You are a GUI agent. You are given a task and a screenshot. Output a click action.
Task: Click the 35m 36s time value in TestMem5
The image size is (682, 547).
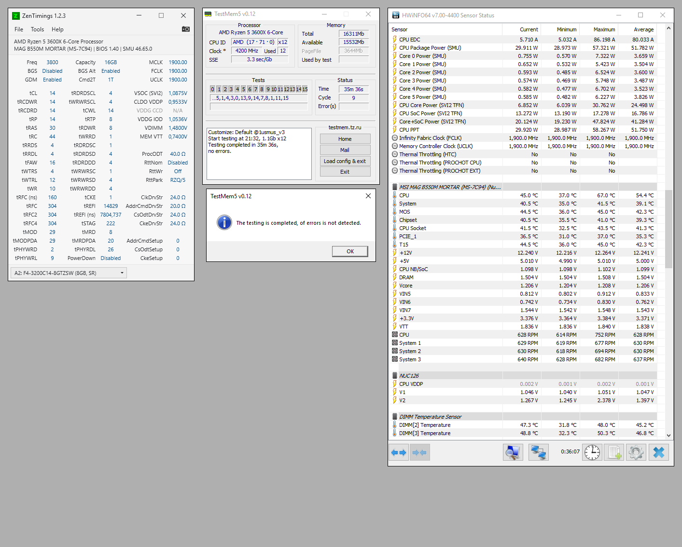point(354,89)
